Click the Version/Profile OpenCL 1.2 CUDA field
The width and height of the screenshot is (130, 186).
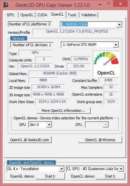click(x=77, y=32)
